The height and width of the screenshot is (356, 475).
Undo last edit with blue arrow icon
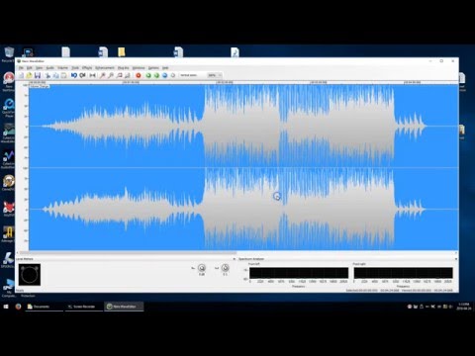coord(74,75)
